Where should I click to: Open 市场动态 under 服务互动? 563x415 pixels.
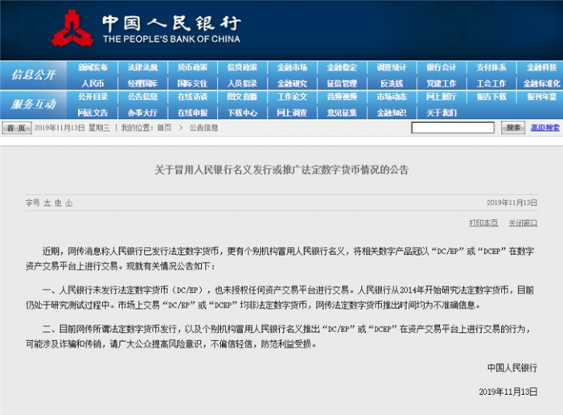click(392, 97)
